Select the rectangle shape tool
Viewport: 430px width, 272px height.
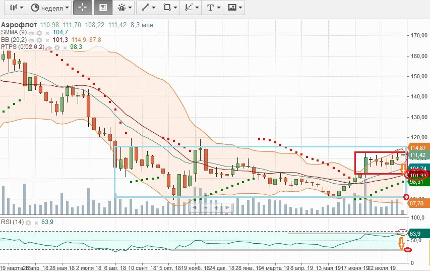coord(168,8)
